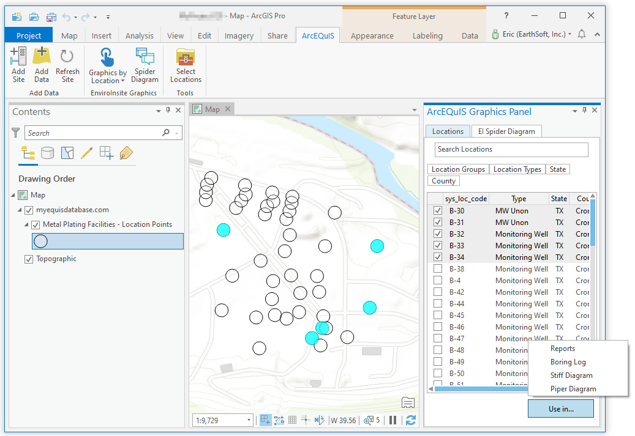
Task: Choose Stiff Diagram from popup menu
Action: (x=571, y=375)
